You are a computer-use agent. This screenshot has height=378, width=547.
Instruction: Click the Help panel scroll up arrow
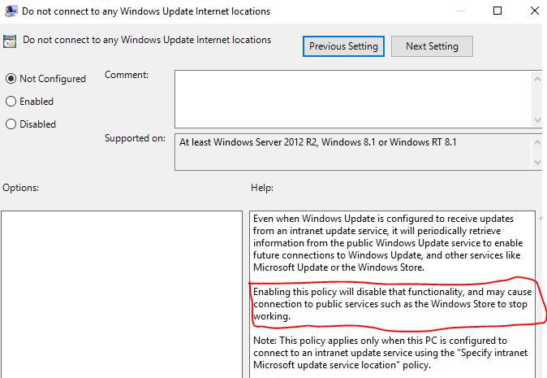click(x=541, y=219)
